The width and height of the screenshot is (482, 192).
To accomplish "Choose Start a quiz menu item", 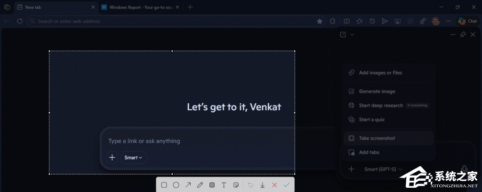I will [388, 120].
